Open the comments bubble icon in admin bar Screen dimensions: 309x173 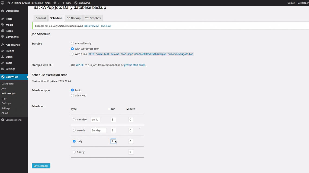(55, 3)
